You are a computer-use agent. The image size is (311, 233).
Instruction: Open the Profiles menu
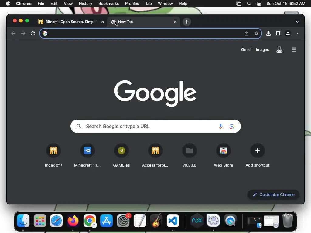pos(132,4)
